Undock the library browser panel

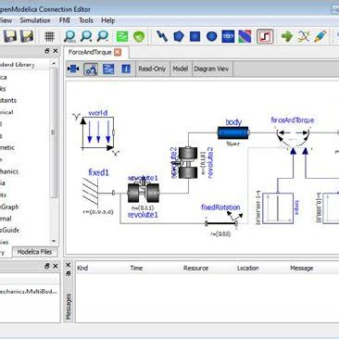pyautogui.click(x=47, y=51)
